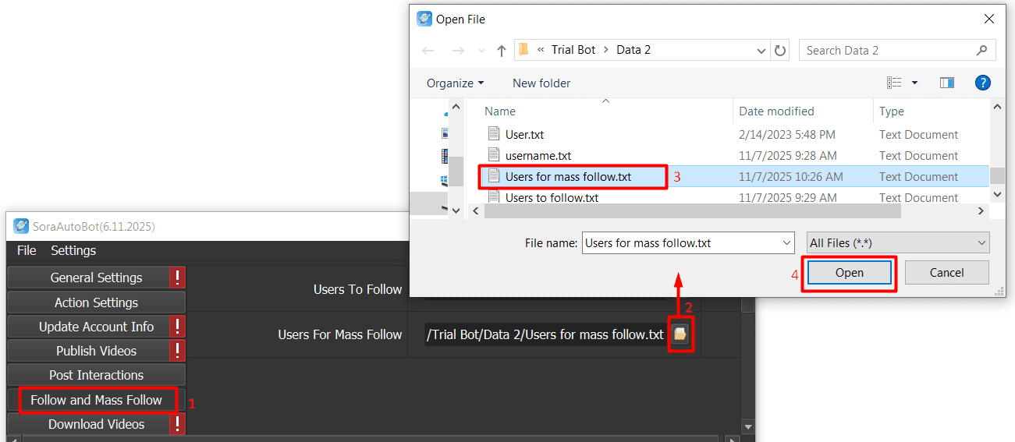
Task: Click the username.txt file icon
Action: pyautogui.click(x=493, y=155)
